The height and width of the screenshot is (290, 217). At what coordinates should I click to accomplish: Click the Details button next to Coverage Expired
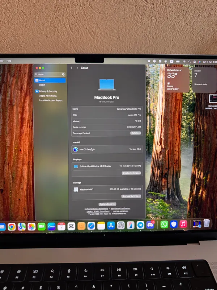tap(135, 133)
